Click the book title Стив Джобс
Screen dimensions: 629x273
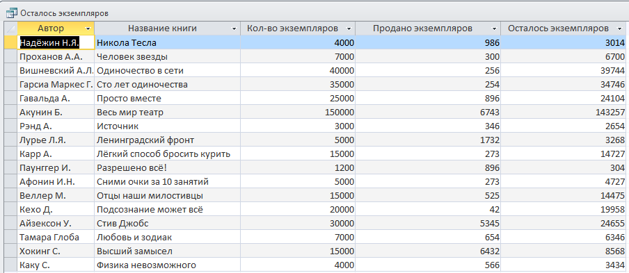[x=122, y=224]
